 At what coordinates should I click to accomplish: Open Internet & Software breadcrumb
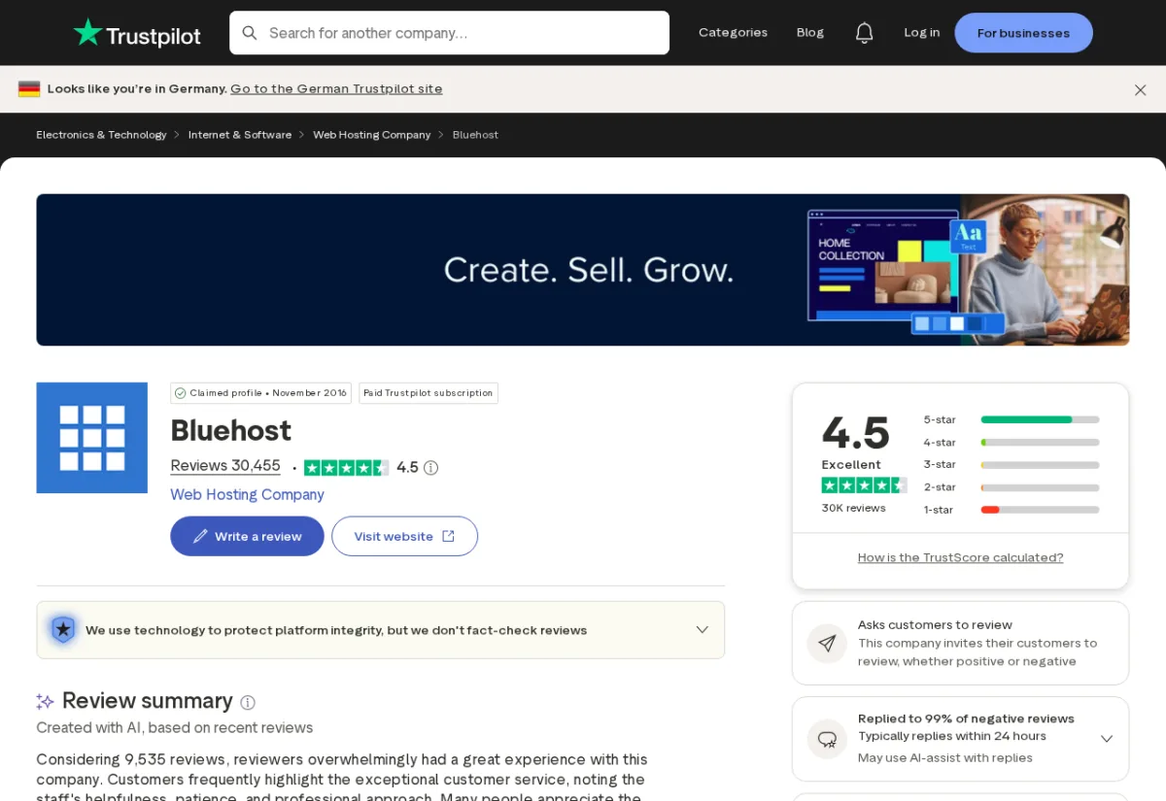[x=240, y=135]
